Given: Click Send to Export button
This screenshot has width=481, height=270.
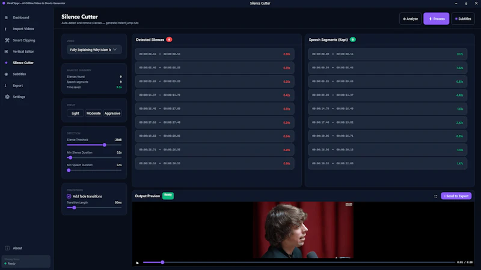Looking at the screenshot, I should click(x=456, y=196).
